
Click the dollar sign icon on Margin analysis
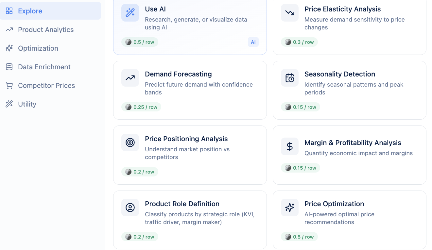point(289,146)
